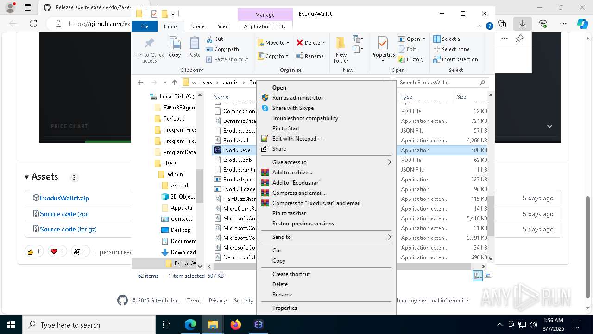Image resolution: width=593 pixels, height=334 pixels.
Task: Expand the Give access to submenu
Action: point(326,162)
